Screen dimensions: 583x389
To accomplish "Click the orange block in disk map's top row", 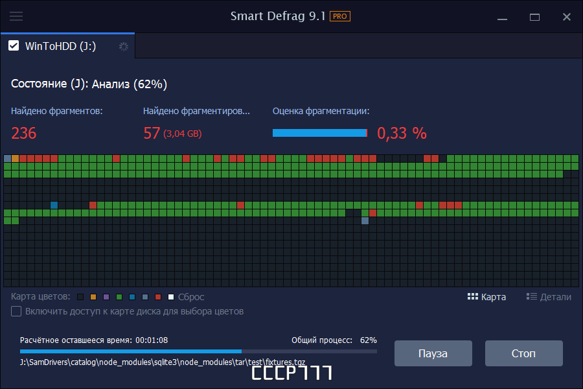I will pyautogui.click(x=16, y=159).
